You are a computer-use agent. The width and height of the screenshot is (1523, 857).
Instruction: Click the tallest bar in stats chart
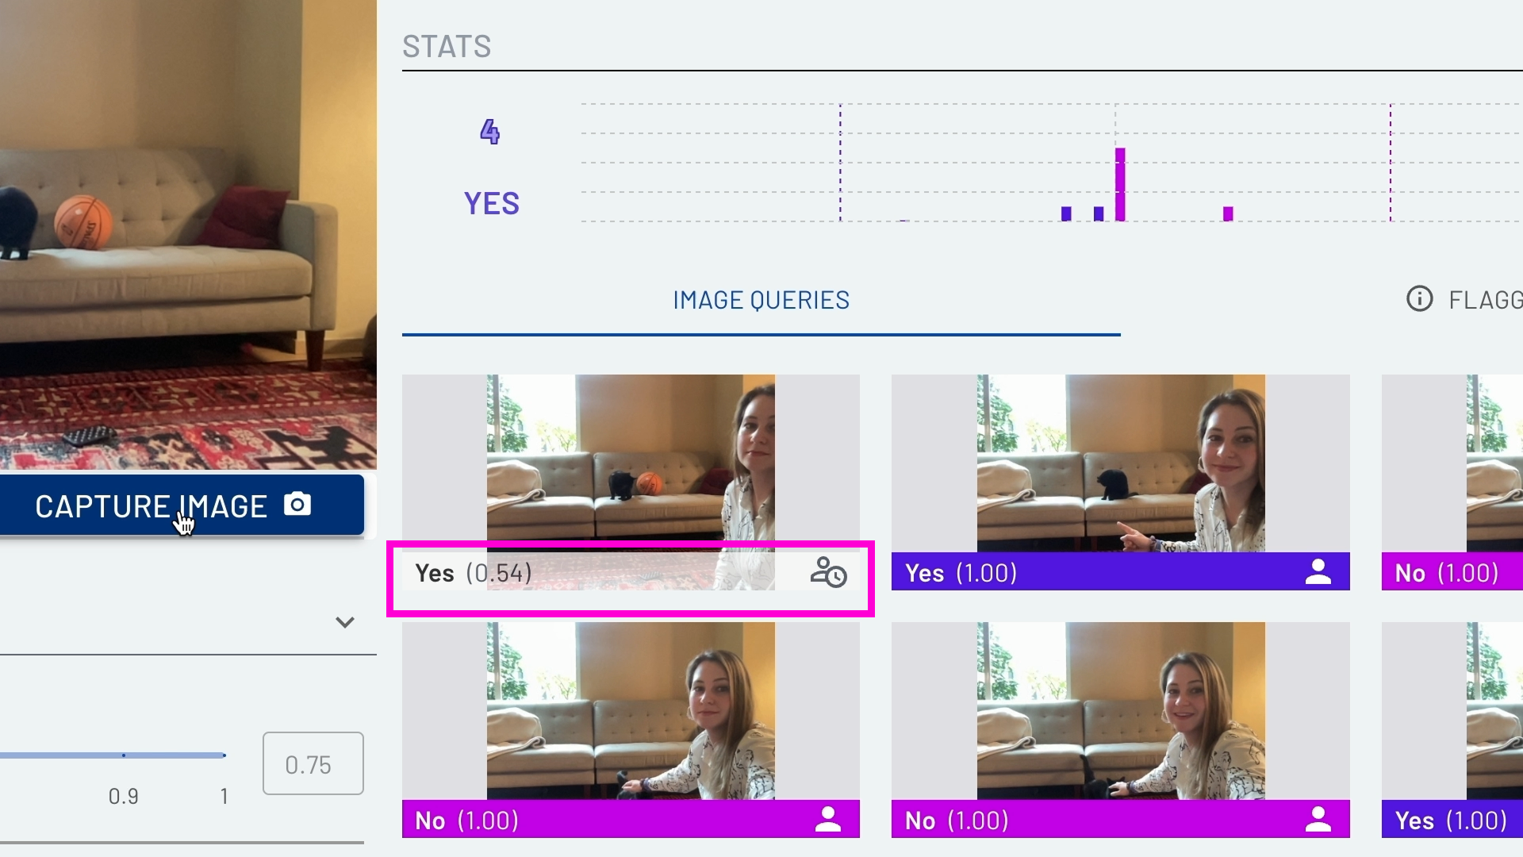pos(1120,184)
